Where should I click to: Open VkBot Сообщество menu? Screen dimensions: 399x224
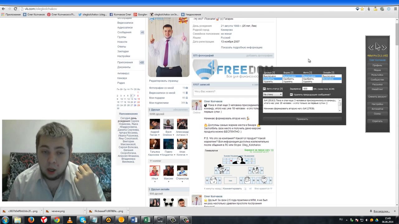point(377,80)
